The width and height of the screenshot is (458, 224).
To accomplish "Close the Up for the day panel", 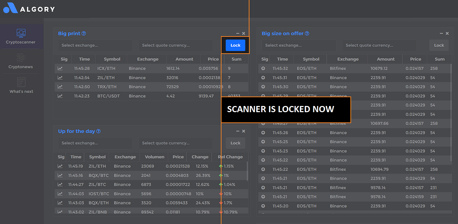I will [x=244, y=131].
